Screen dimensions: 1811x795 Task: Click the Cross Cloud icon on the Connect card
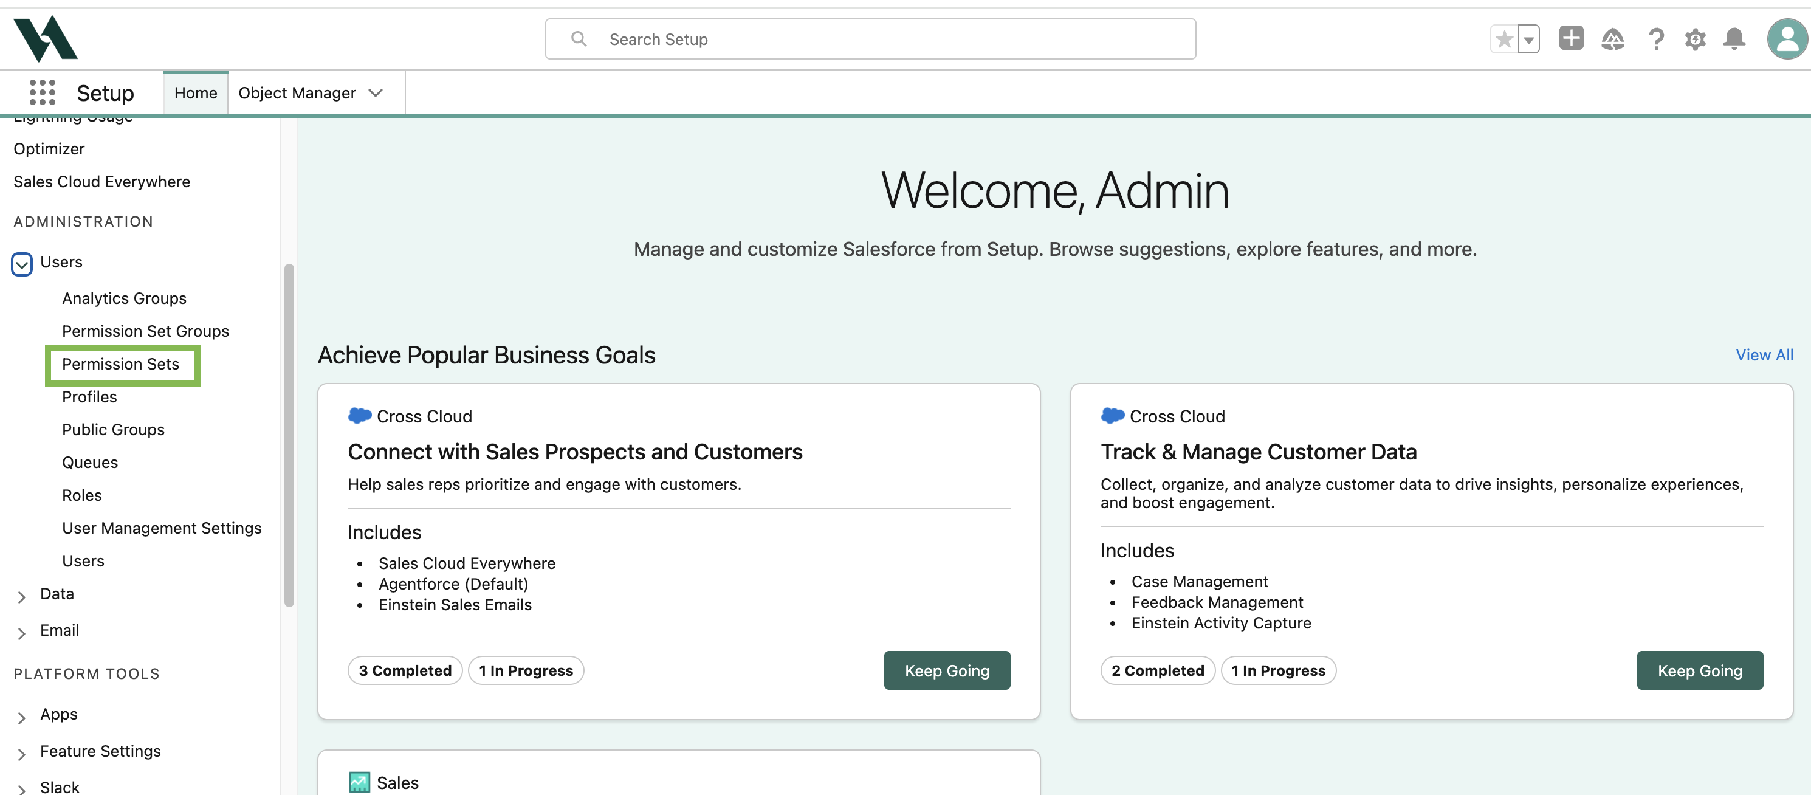tap(359, 416)
